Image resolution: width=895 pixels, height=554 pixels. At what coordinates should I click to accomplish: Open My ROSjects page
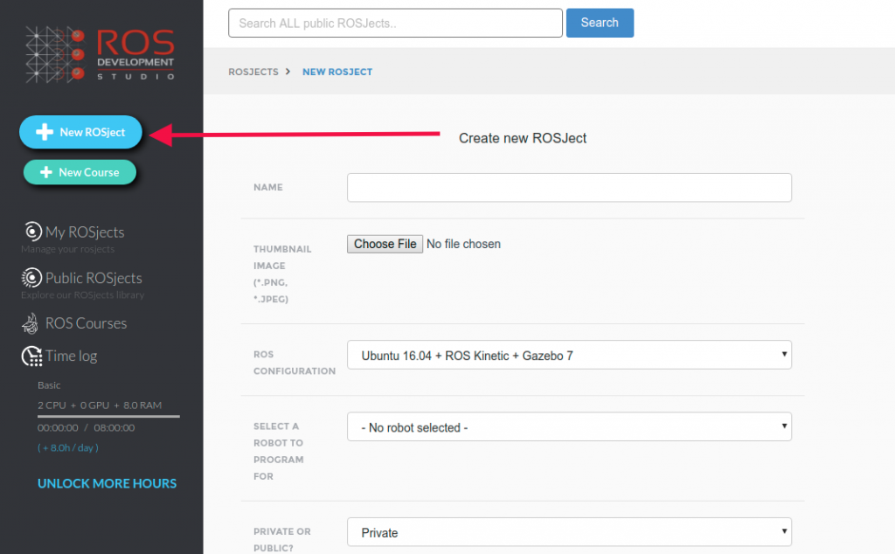coord(85,232)
